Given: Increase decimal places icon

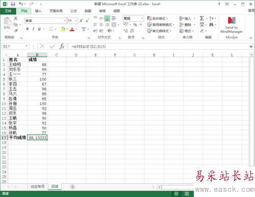Looking at the screenshot, I should (x=126, y=31).
